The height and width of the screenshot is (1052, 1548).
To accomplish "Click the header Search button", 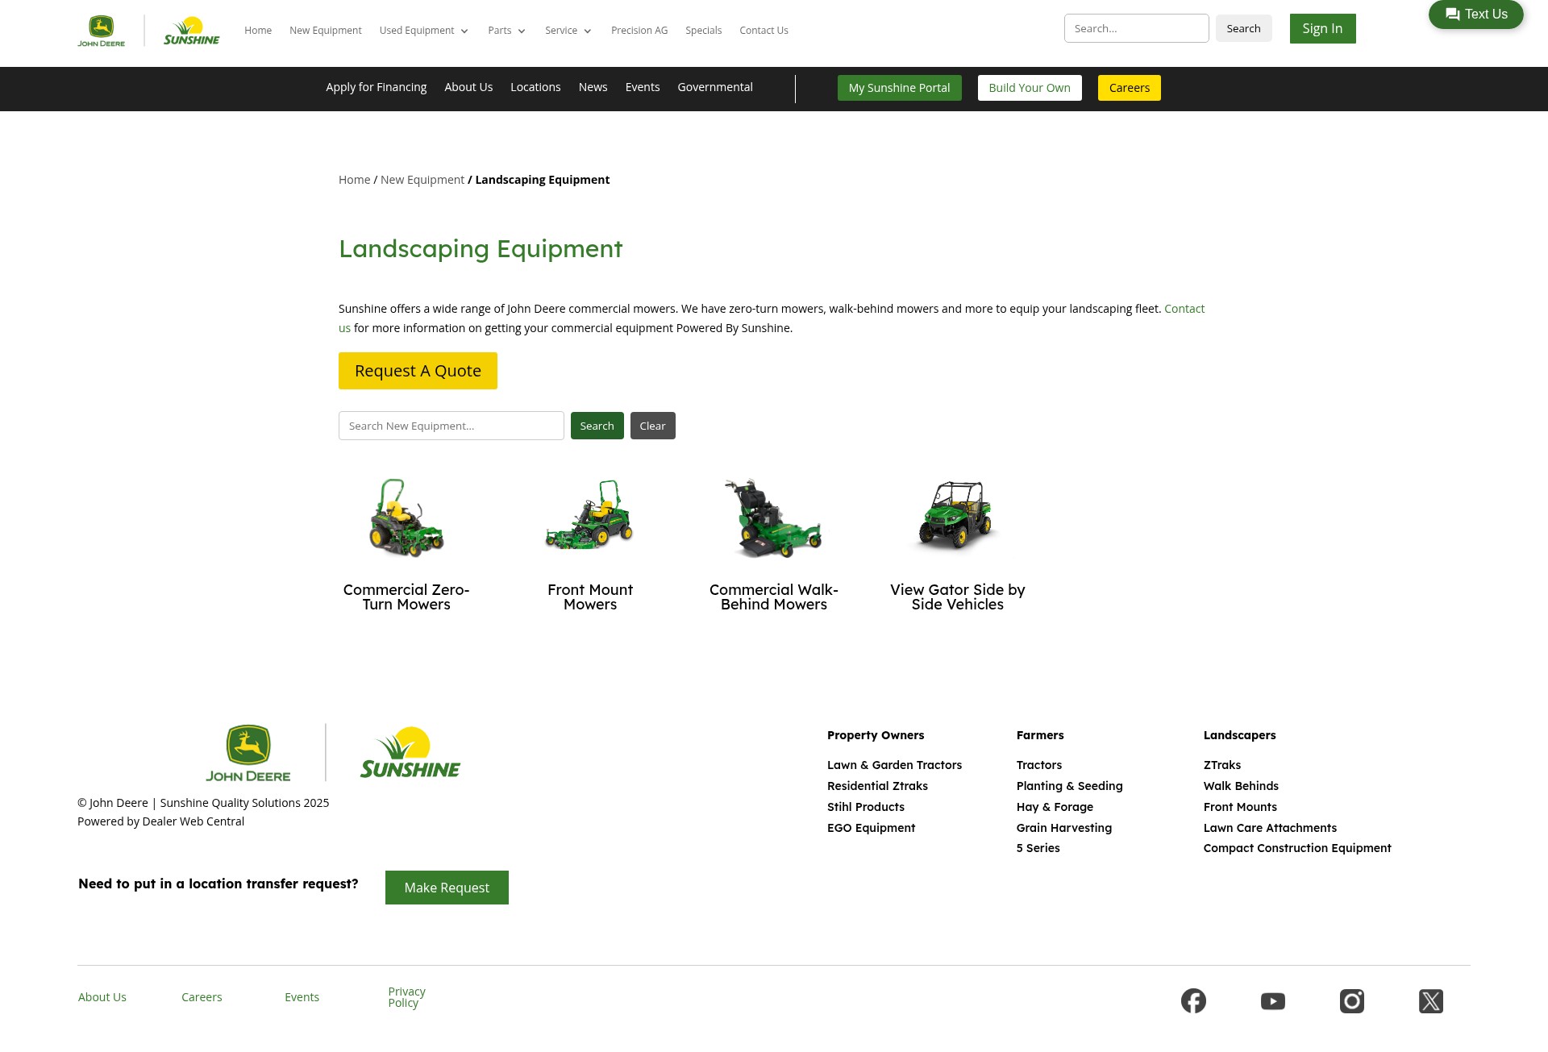I will pos(1243,28).
